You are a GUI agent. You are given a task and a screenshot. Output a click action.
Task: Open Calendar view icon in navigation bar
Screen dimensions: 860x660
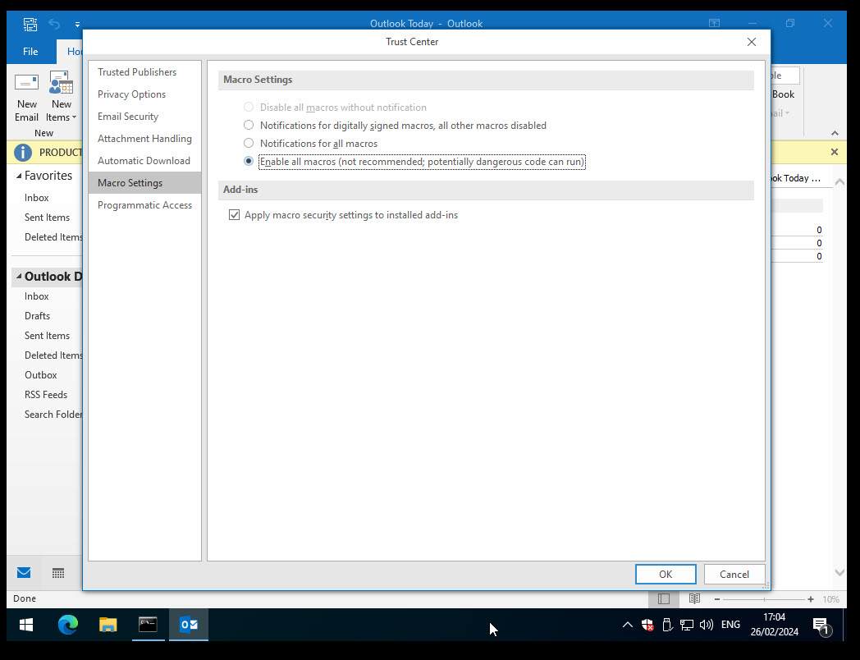pos(58,572)
